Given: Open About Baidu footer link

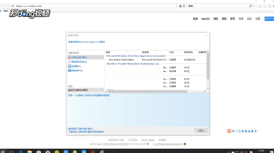Looking at the screenshot, I should click(x=148, y=140).
